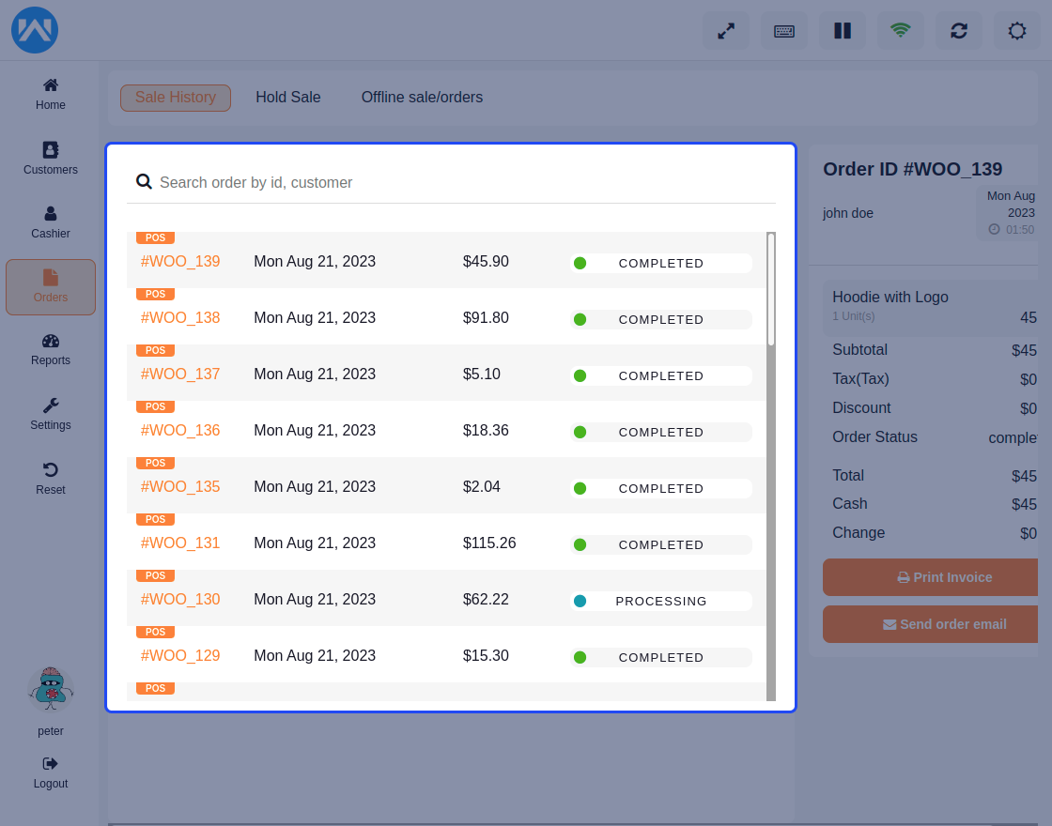Check network status via the wifi icon
Viewport: 1052px width, 826px height.
900,30
